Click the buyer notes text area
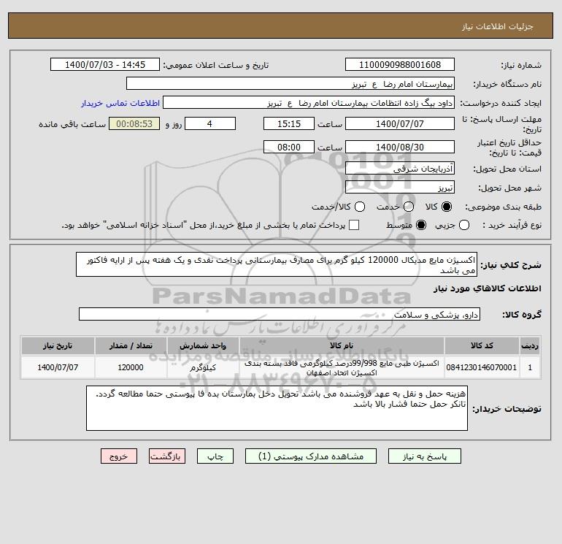Image resolution: width=562 pixels, height=544 pixels. point(277,408)
